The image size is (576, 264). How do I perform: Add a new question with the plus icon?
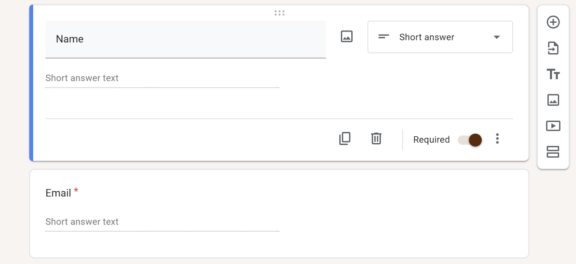click(553, 22)
